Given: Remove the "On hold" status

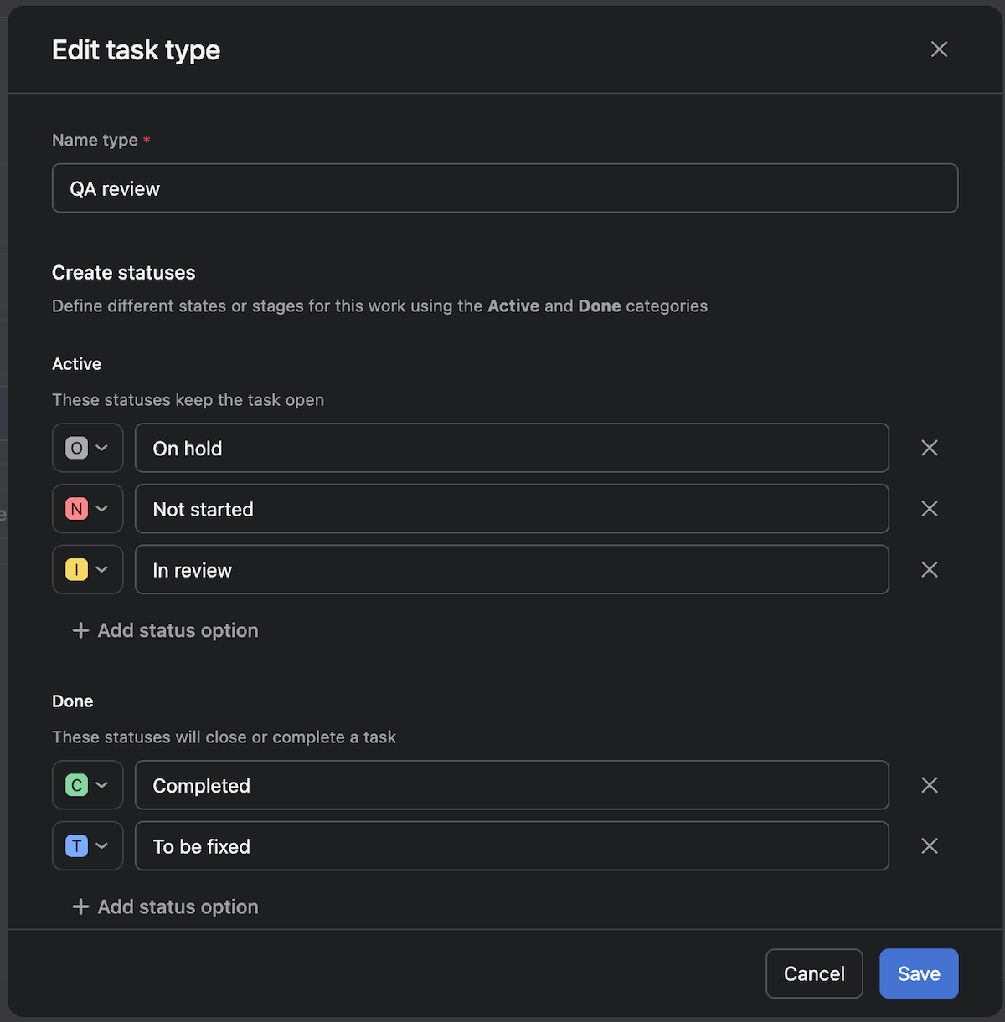Looking at the screenshot, I should tap(929, 448).
